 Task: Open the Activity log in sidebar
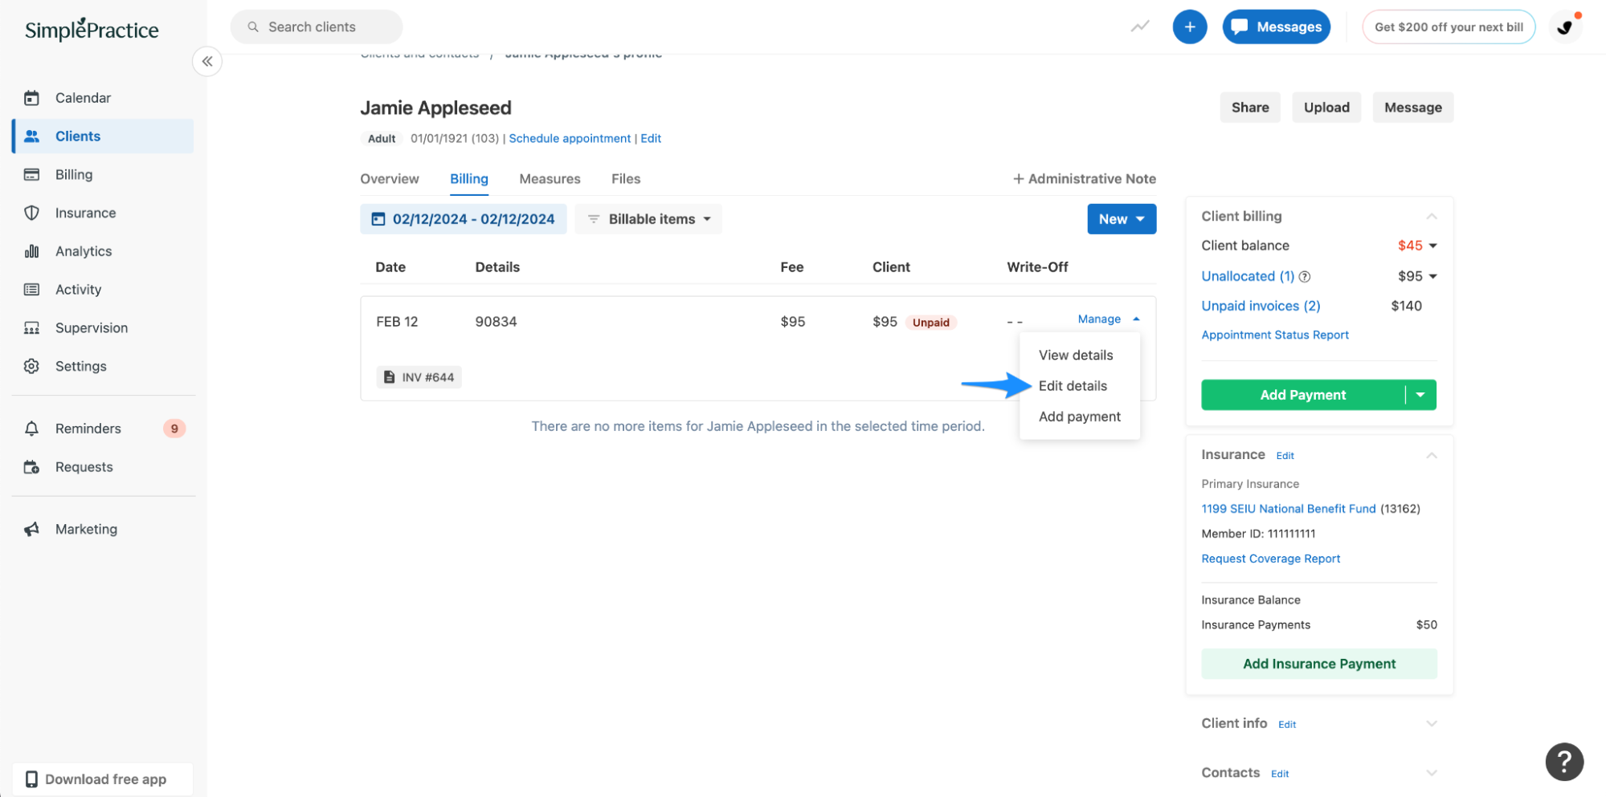78,289
